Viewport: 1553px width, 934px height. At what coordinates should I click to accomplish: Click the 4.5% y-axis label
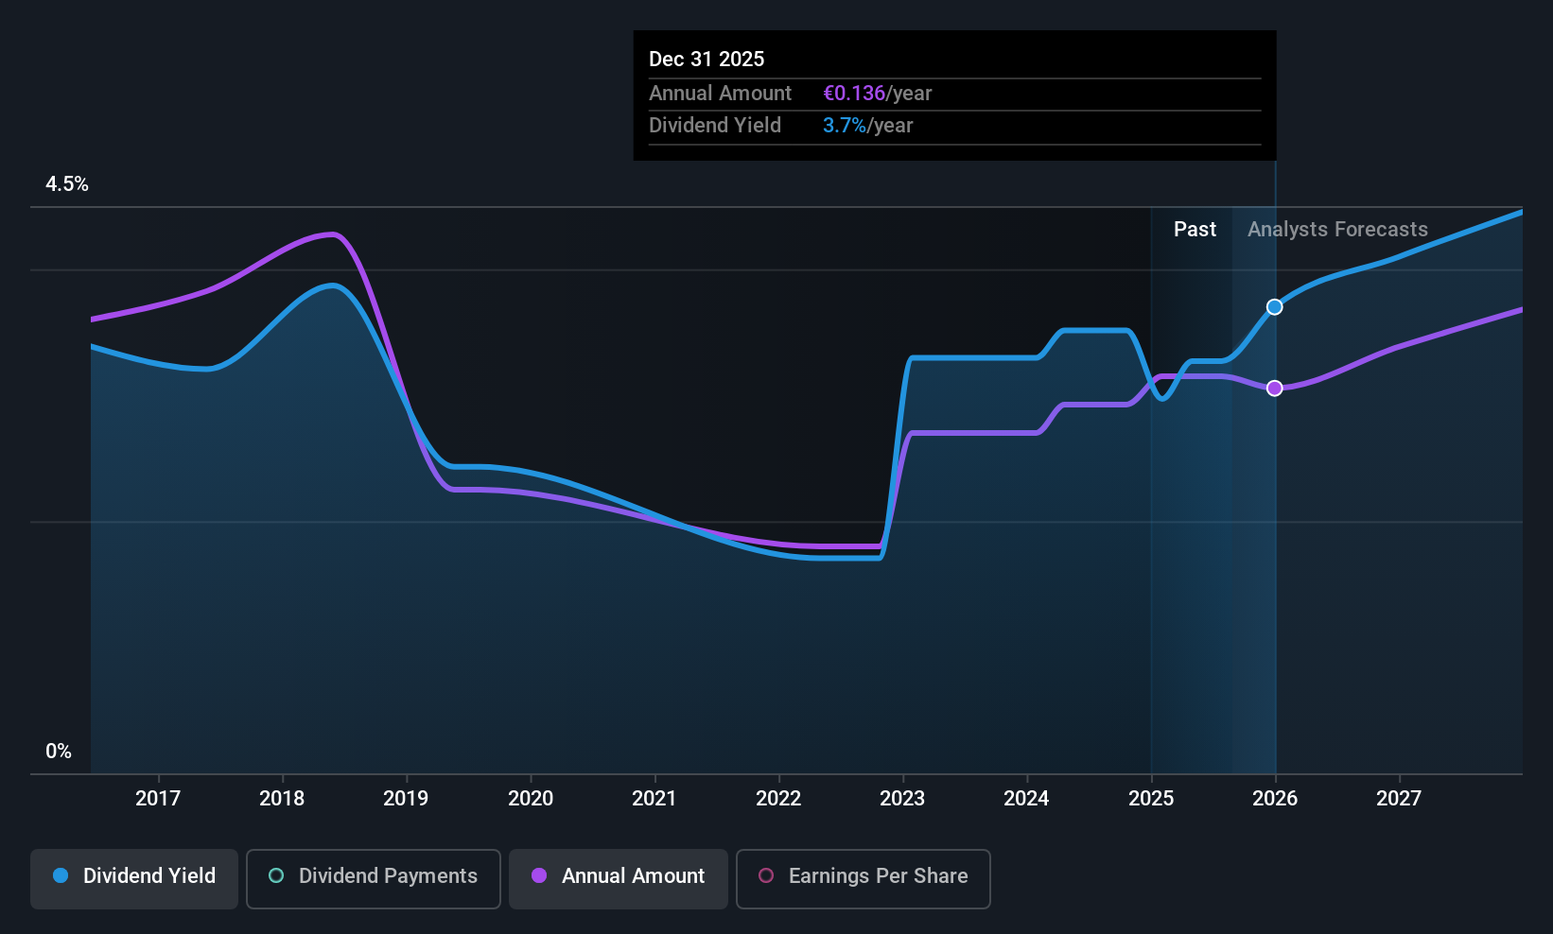click(67, 184)
